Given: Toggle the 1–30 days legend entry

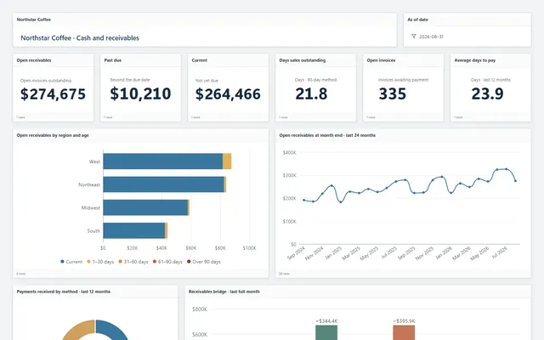Looking at the screenshot, I should tap(100, 262).
